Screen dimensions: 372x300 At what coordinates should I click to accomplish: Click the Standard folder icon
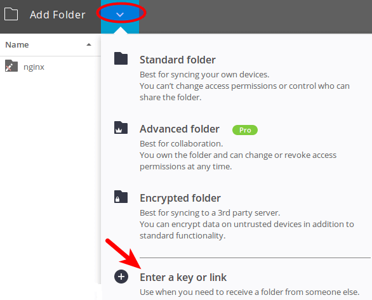(x=121, y=58)
